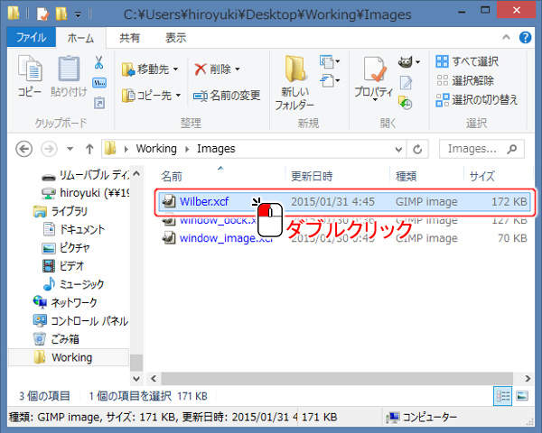Sort by Size (サイズ) column header
The width and height of the screenshot is (542, 433).
tap(481, 177)
